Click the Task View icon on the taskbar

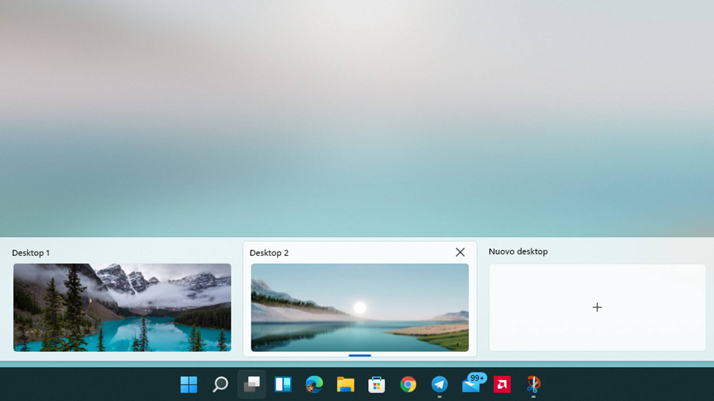252,385
